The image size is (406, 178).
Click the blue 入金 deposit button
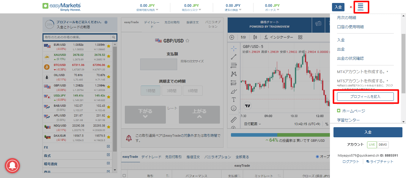[x=368, y=132]
